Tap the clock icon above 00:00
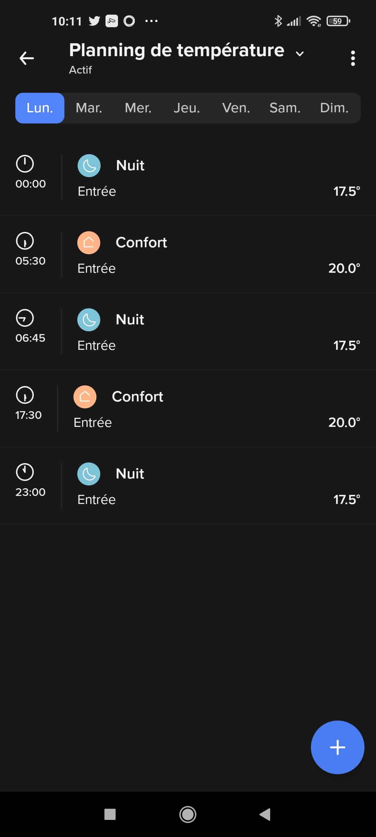This screenshot has width=376, height=837. (25, 164)
